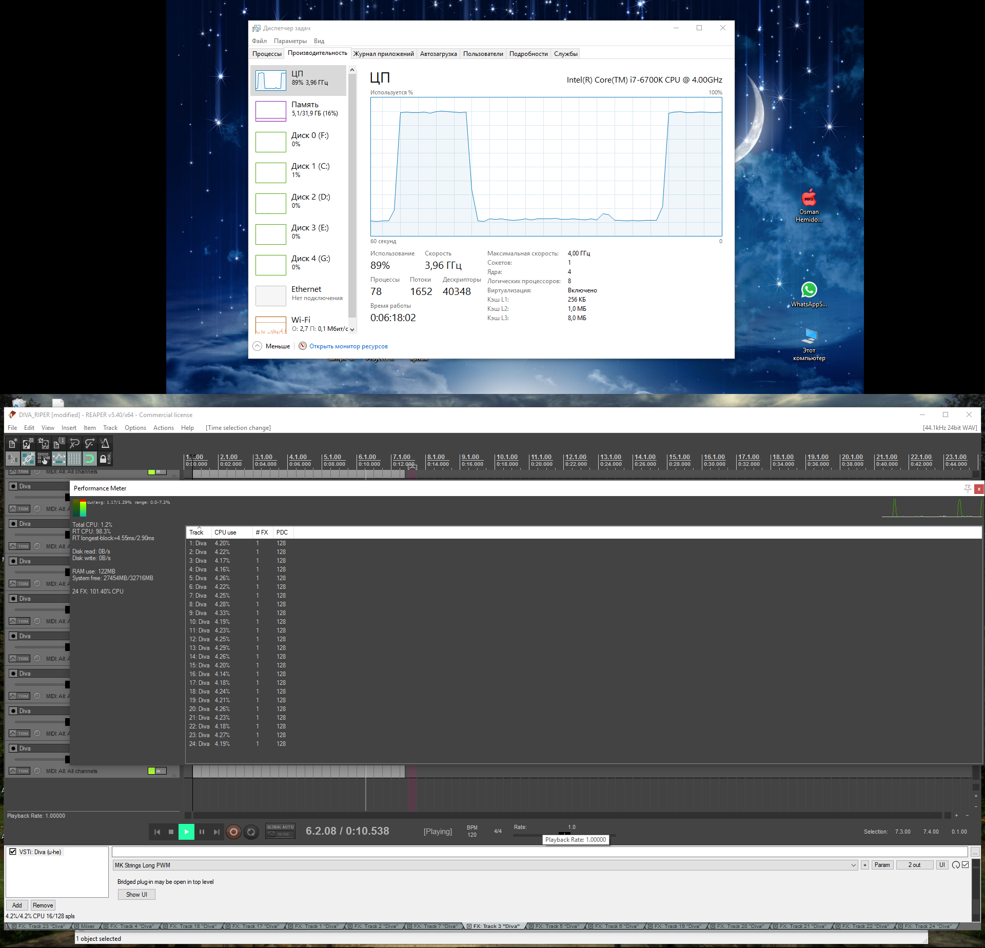985x948 pixels.
Task: Click the wet/dry mix knob icon
Action: pyautogui.click(x=956, y=865)
